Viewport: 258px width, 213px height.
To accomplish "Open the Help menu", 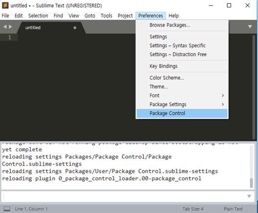I will [x=174, y=16].
